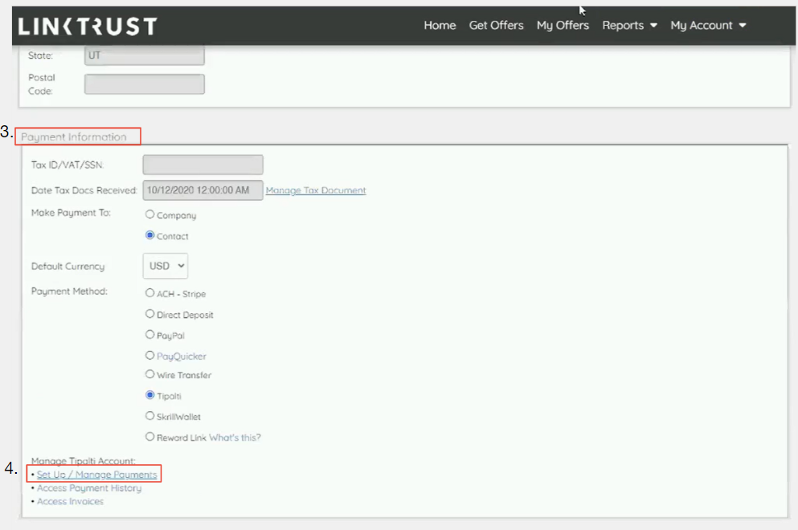Viewport: 798px width, 530px height.
Task: Go to Get Offers
Action: [496, 26]
